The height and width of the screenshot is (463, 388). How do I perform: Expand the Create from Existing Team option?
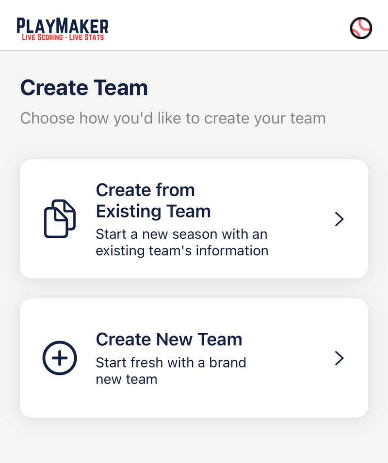194,218
